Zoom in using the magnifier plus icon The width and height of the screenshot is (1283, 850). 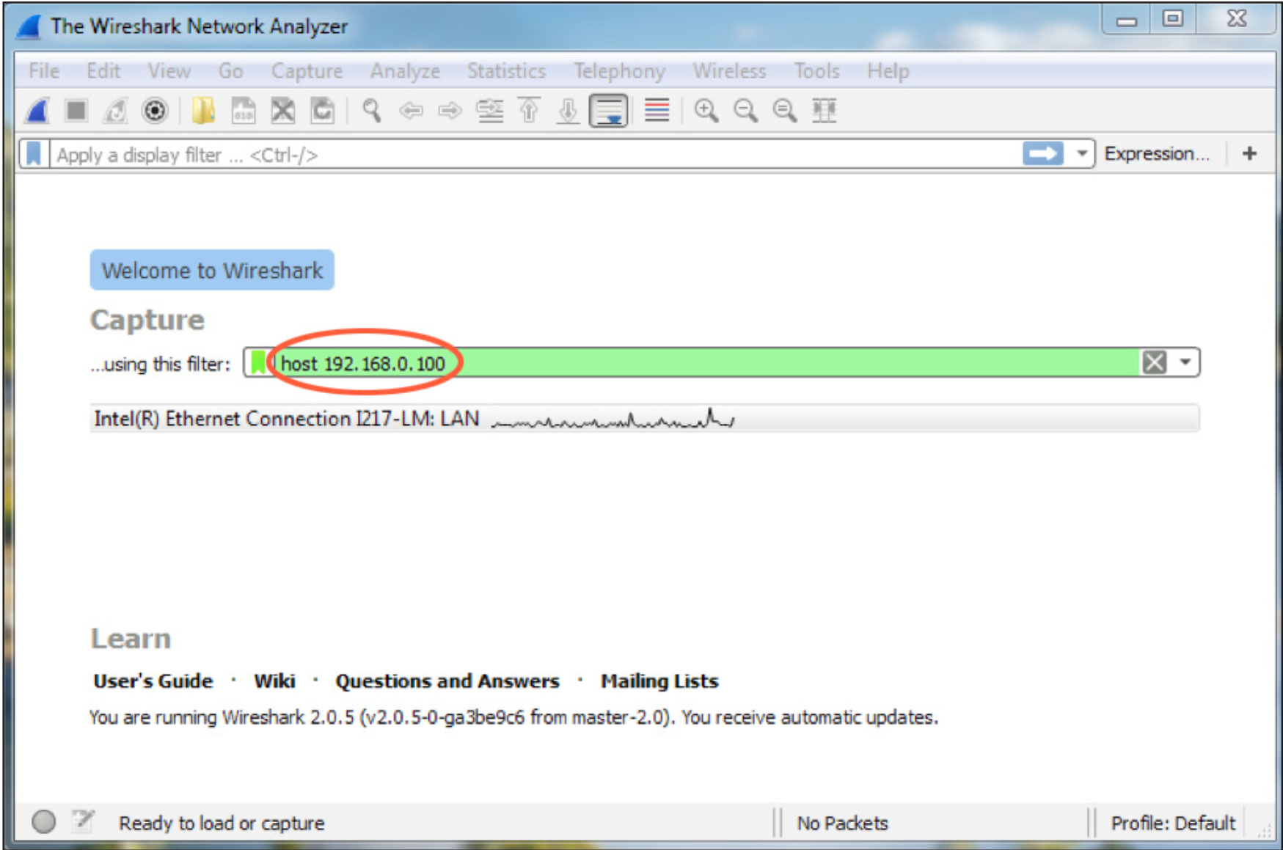707,111
